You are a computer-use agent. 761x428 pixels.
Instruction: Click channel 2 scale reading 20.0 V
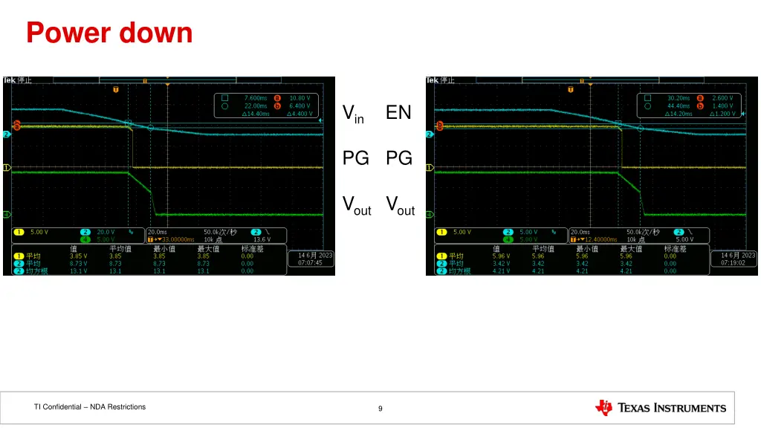click(106, 232)
